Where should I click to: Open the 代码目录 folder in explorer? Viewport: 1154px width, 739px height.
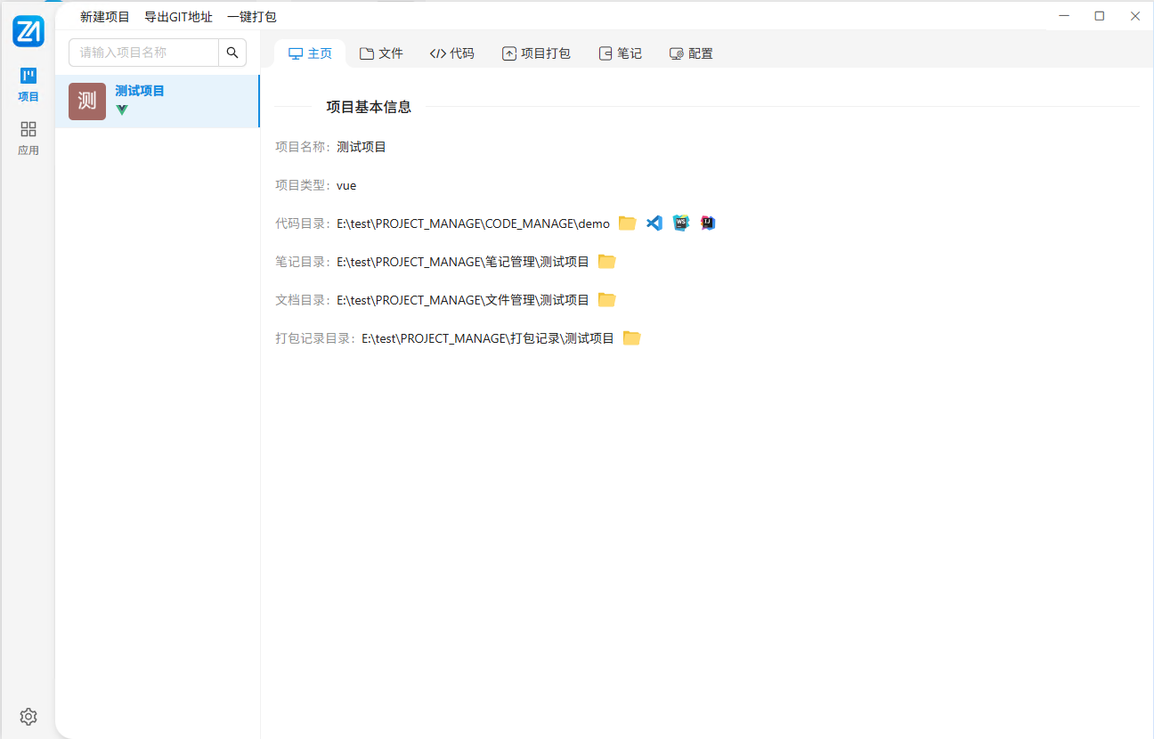tap(627, 223)
